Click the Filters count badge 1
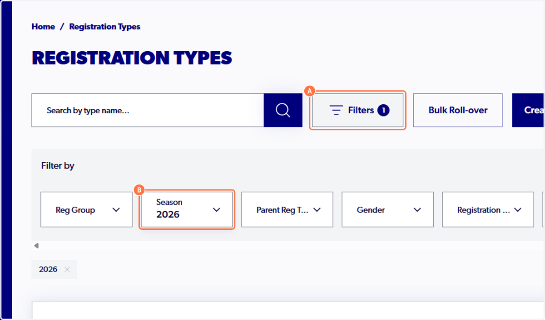The height and width of the screenshot is (320, 545). (383, 110)
